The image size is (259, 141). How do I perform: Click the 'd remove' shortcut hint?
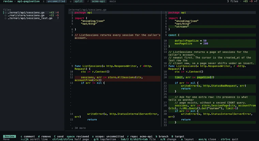point(44,137)
